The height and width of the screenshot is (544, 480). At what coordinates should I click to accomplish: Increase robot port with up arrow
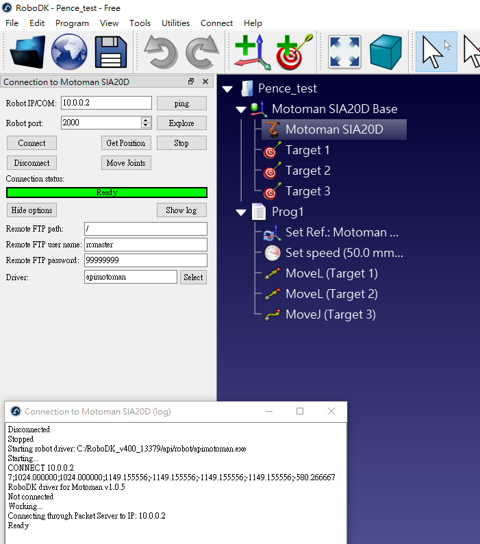[x=146, y=120]
